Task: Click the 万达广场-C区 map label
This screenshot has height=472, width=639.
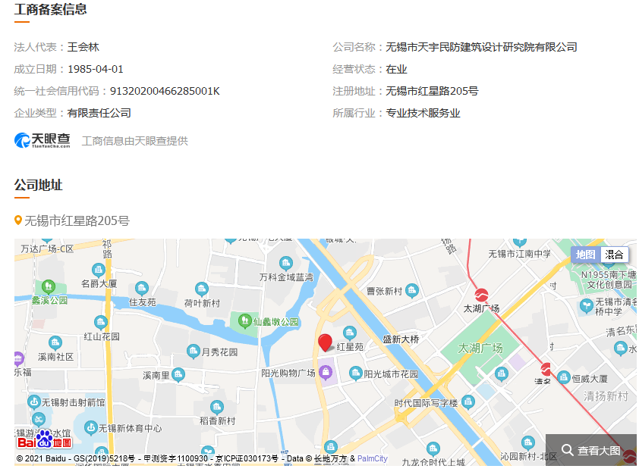Action: (47, 249)
